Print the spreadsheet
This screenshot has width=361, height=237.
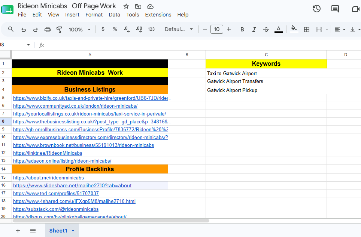48,30
